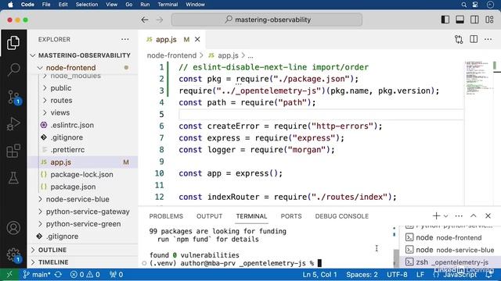Change encoding via UTF-8

click(x=397, y=274)
